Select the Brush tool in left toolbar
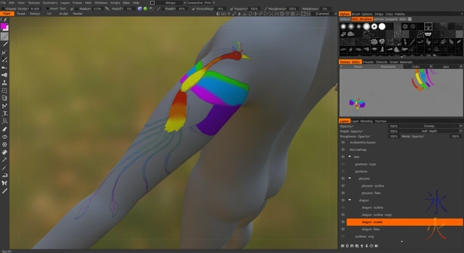This screenshot has height=253, width=464. 5,36
